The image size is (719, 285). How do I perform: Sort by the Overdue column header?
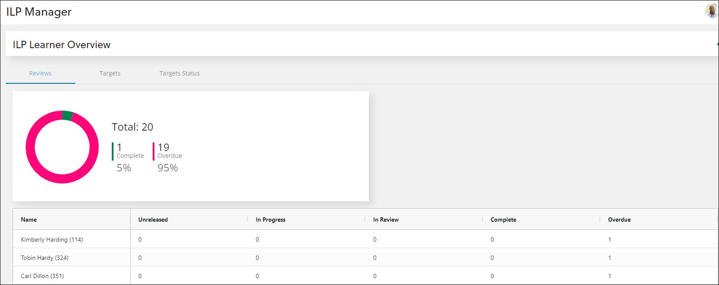tap(619, 219)
